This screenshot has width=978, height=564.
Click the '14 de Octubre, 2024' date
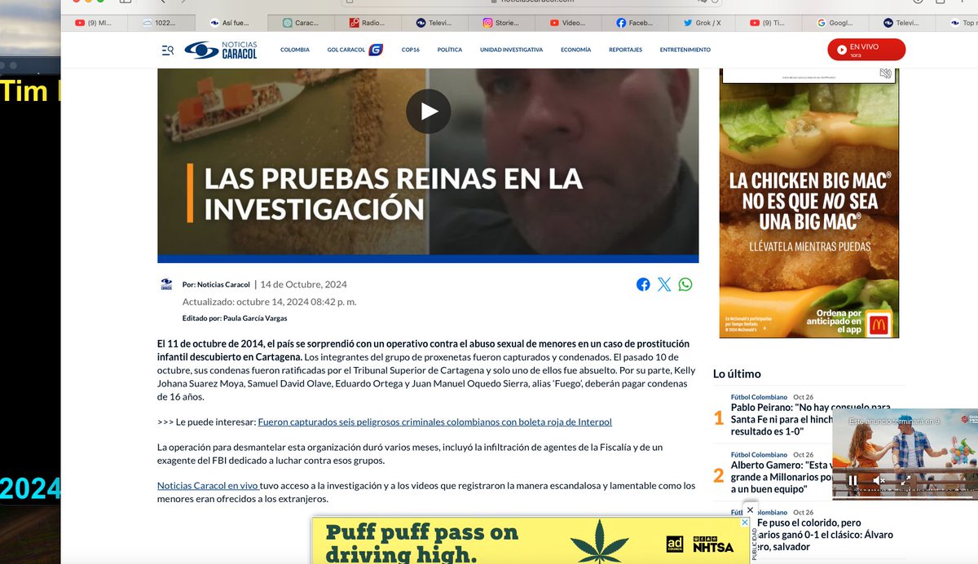(x=304, y=284)
